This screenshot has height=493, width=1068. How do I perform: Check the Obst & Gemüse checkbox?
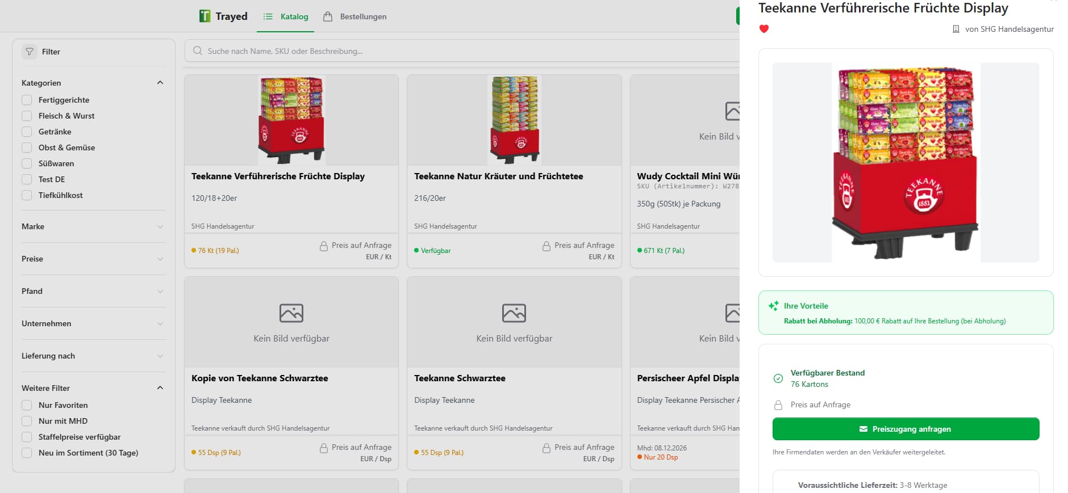click(x=27, y=148)
